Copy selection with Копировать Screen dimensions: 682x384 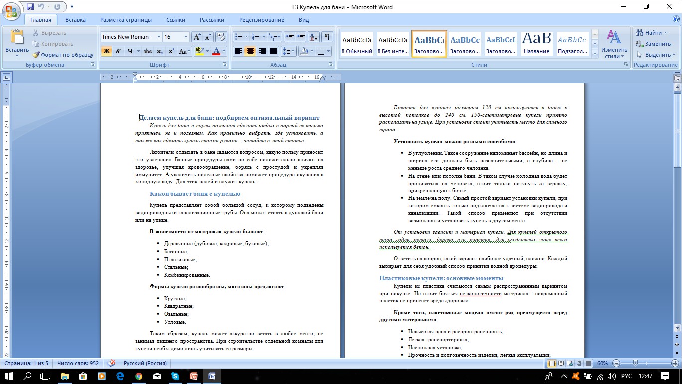pyautogui.click(x=53, y=44)
